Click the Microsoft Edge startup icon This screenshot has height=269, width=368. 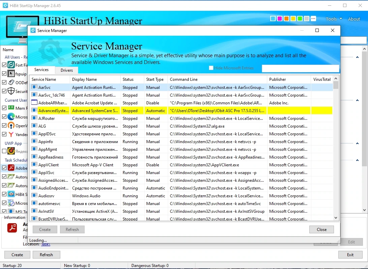click(11, 116)
